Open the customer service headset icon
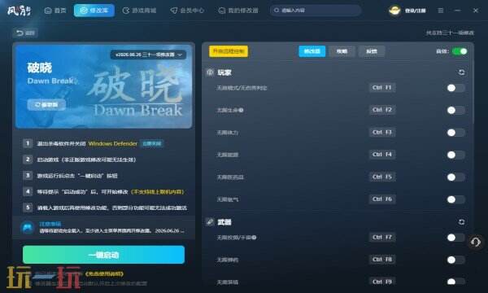This screenshot has width=488, height=293. coord(476,242)
